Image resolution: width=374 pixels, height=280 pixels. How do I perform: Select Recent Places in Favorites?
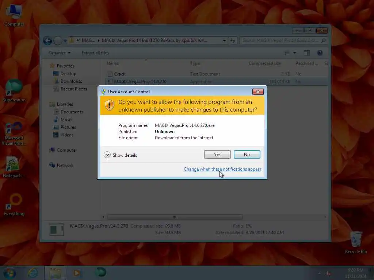[x=73, y=89]
